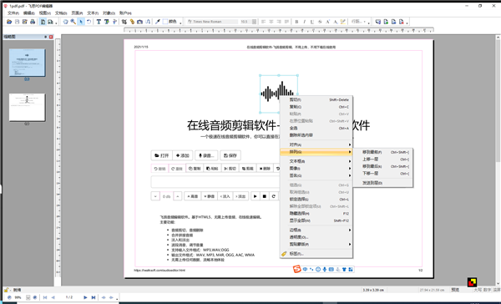Click the hand pan tool icon

click(65, 22)
